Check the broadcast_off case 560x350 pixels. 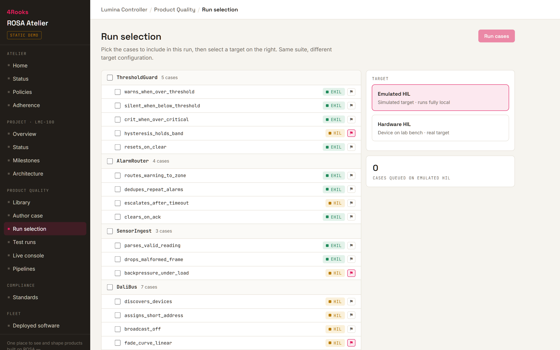point(118,329)
